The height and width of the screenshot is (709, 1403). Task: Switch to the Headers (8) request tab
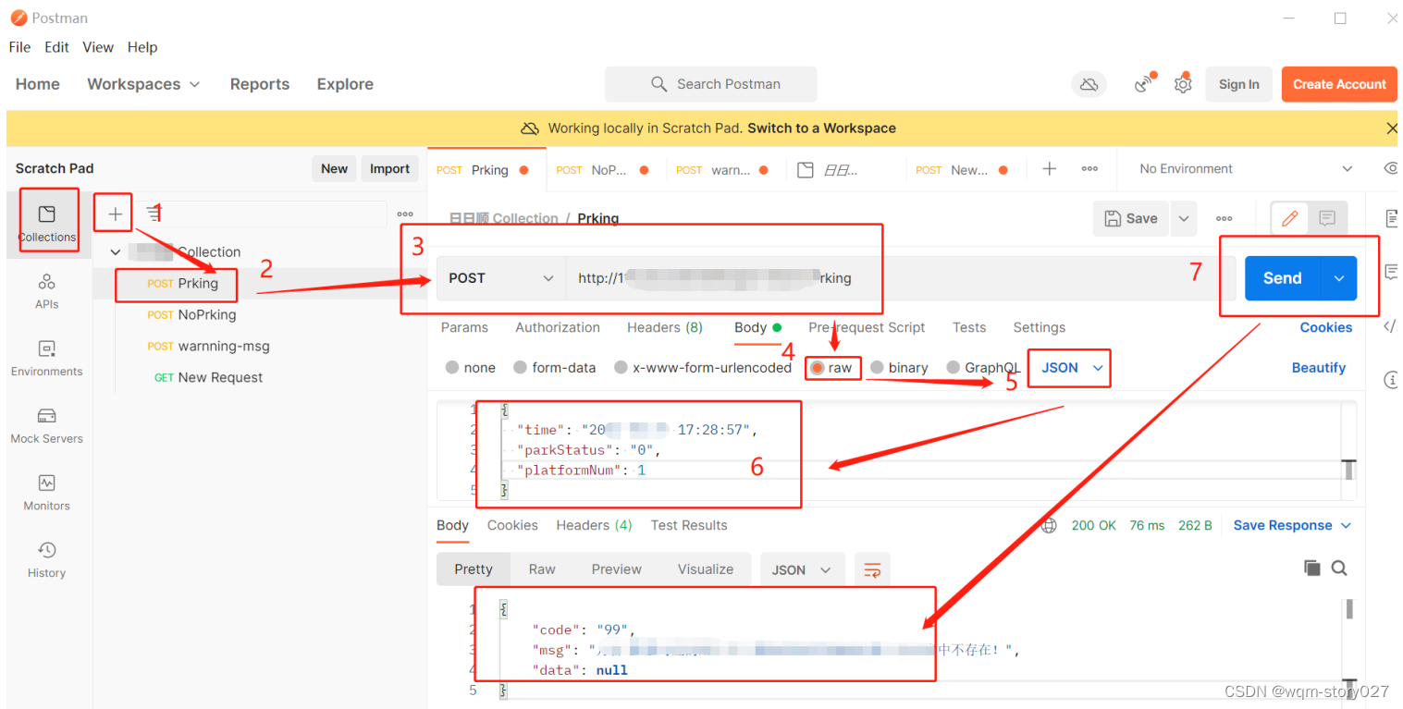coord(665,327)
